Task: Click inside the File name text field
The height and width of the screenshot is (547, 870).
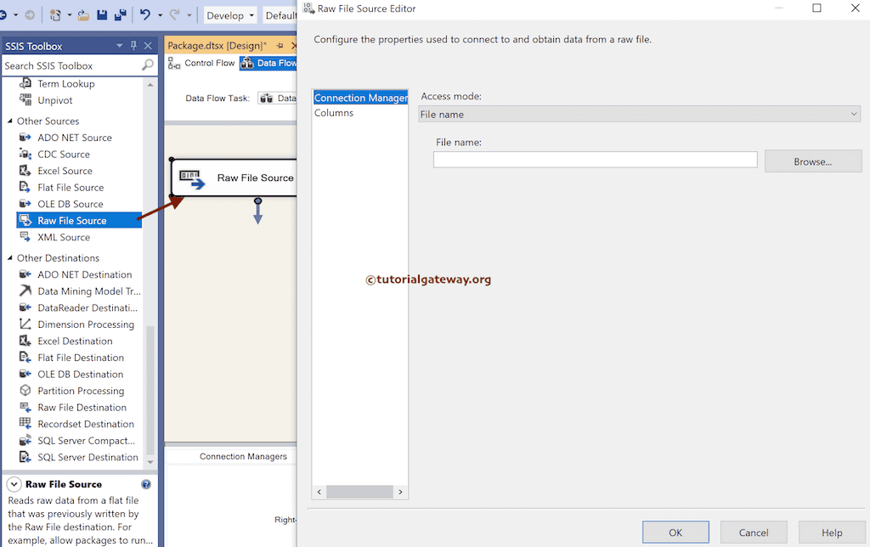Action: pos(595,159)
